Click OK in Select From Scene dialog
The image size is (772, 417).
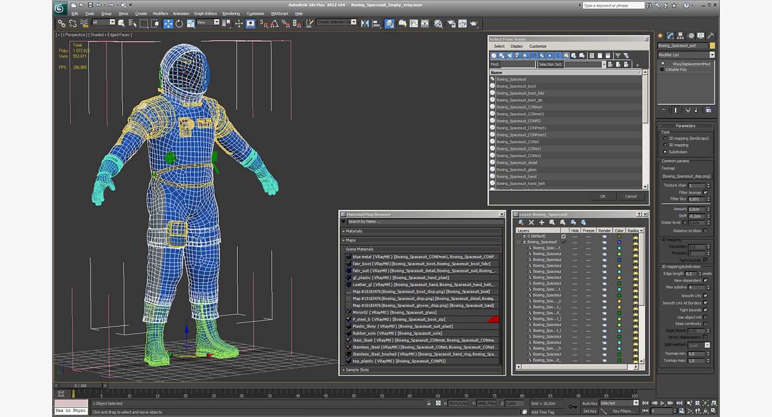[602, 197]
